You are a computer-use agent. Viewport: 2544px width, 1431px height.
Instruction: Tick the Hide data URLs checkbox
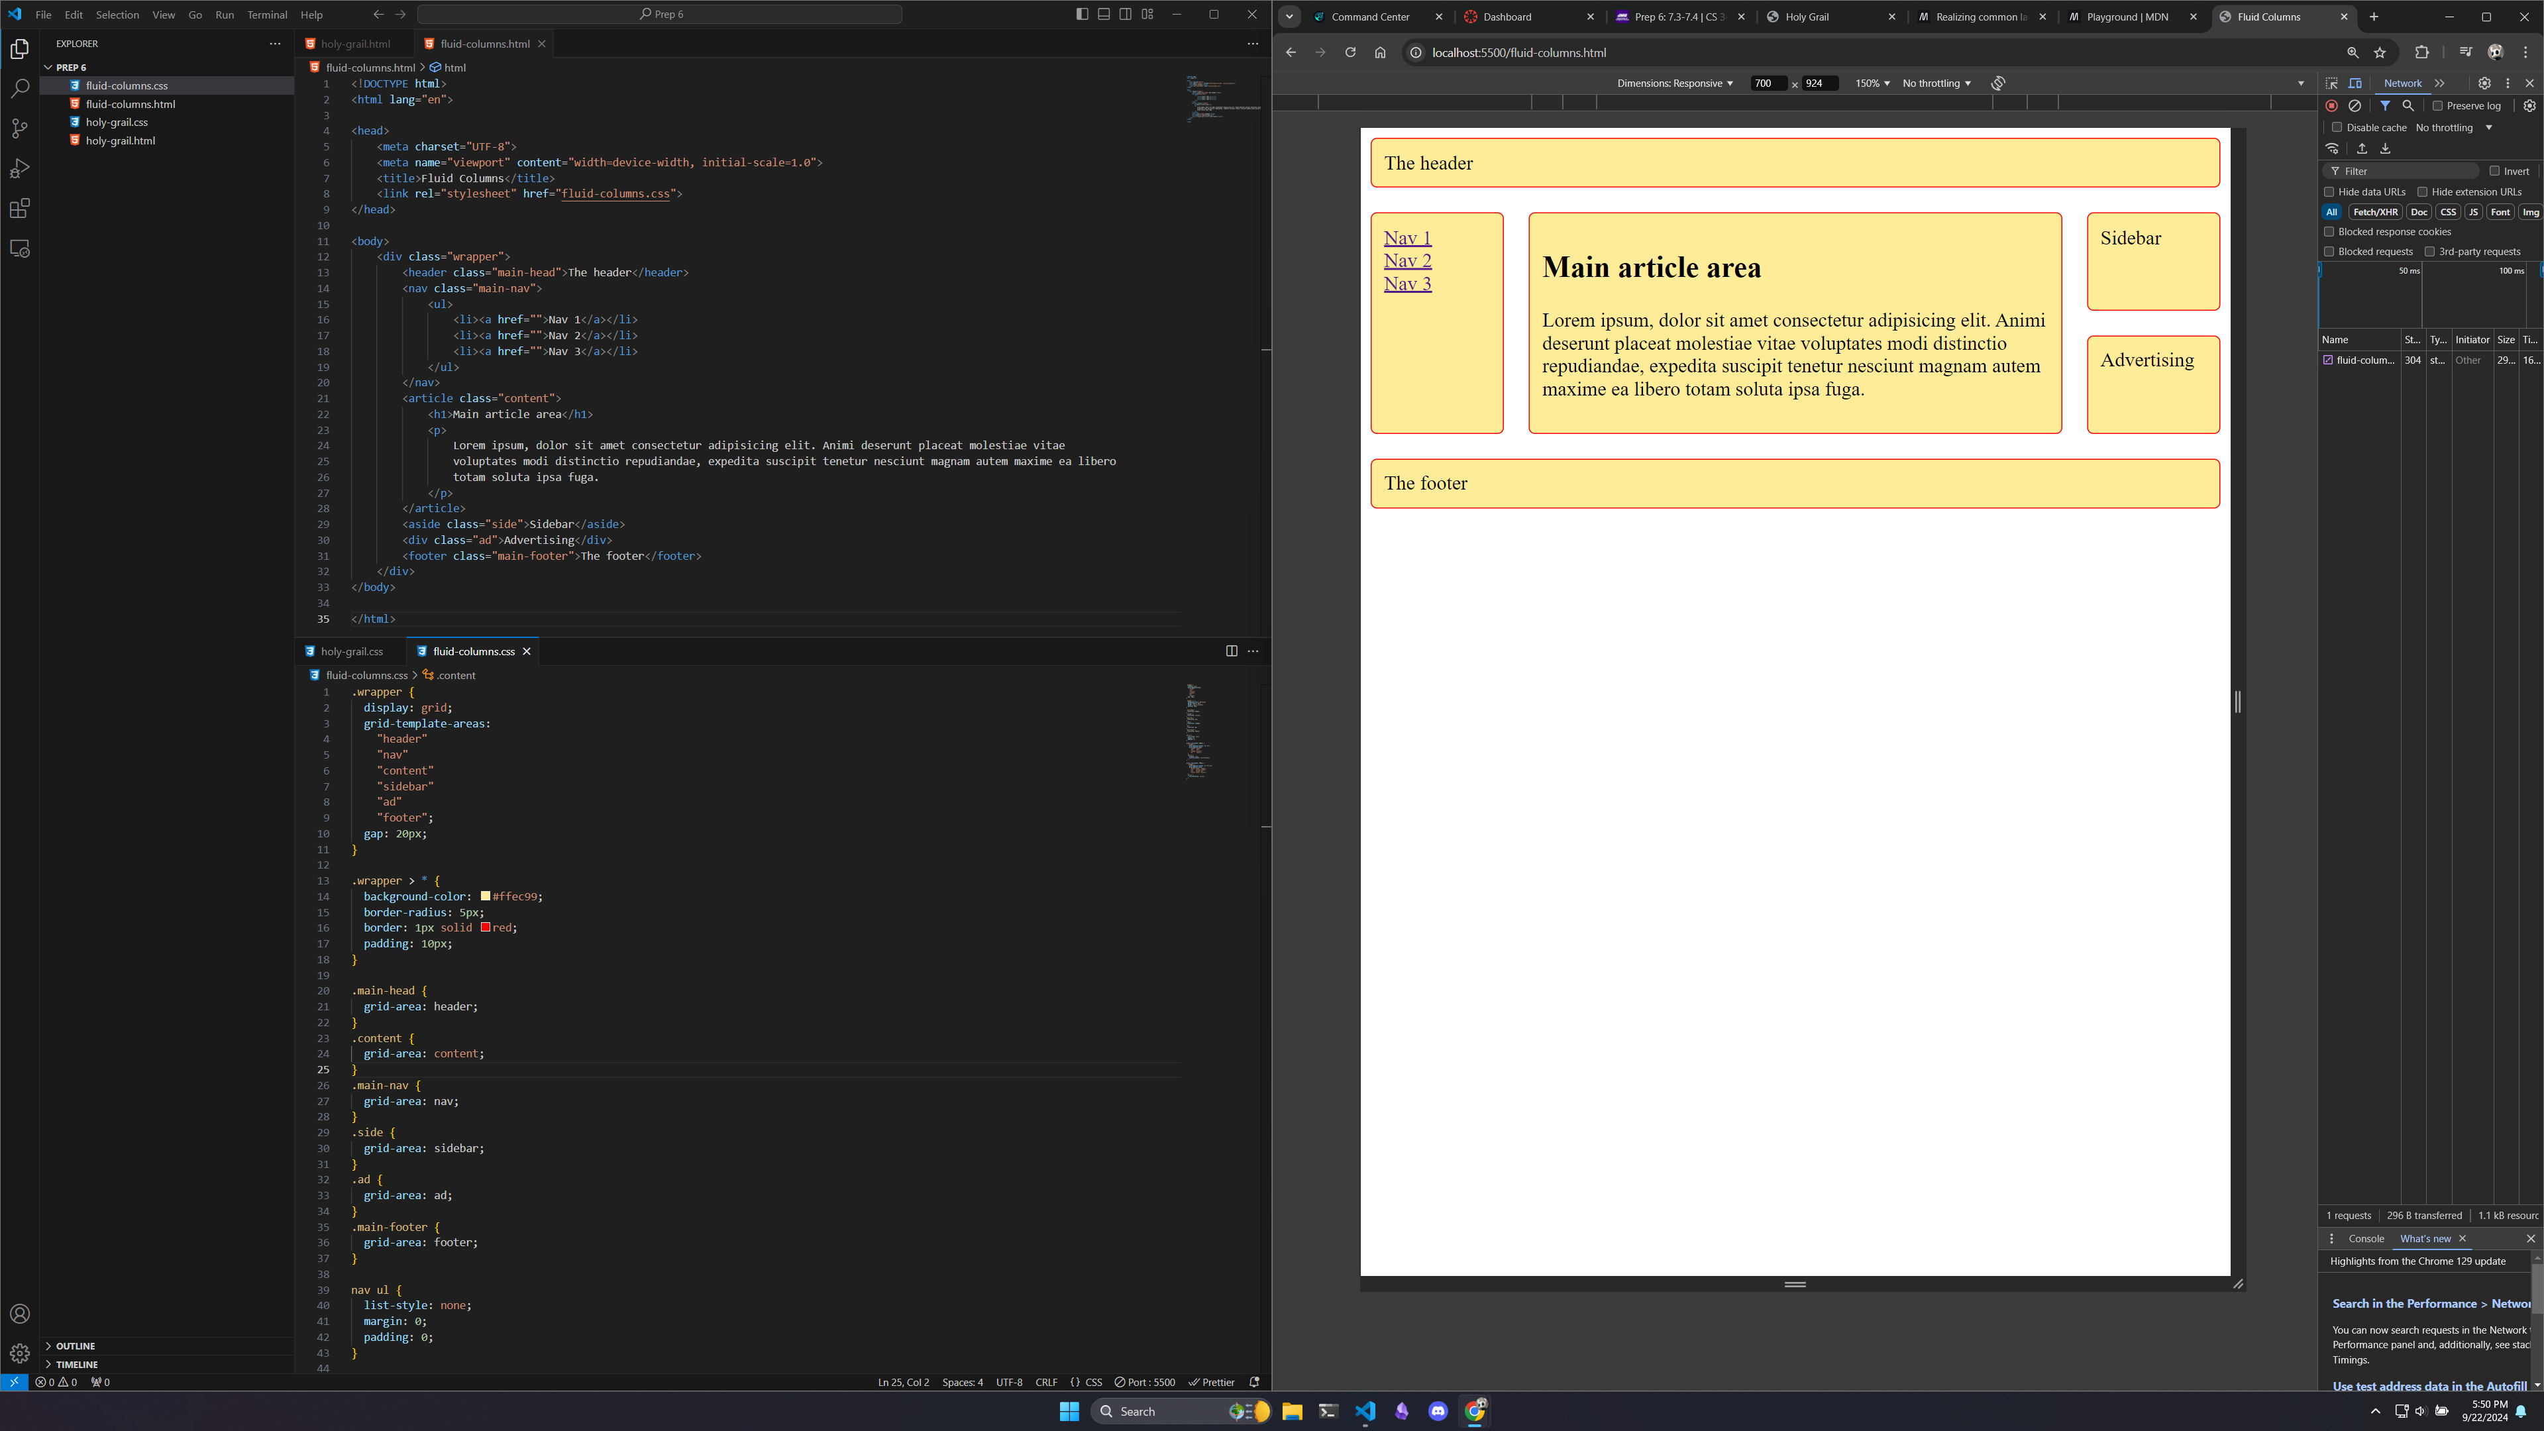coord(2330,191)
